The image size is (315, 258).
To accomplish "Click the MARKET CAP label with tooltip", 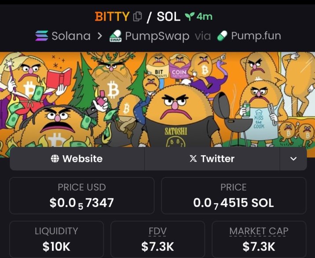I will [259, 231].
